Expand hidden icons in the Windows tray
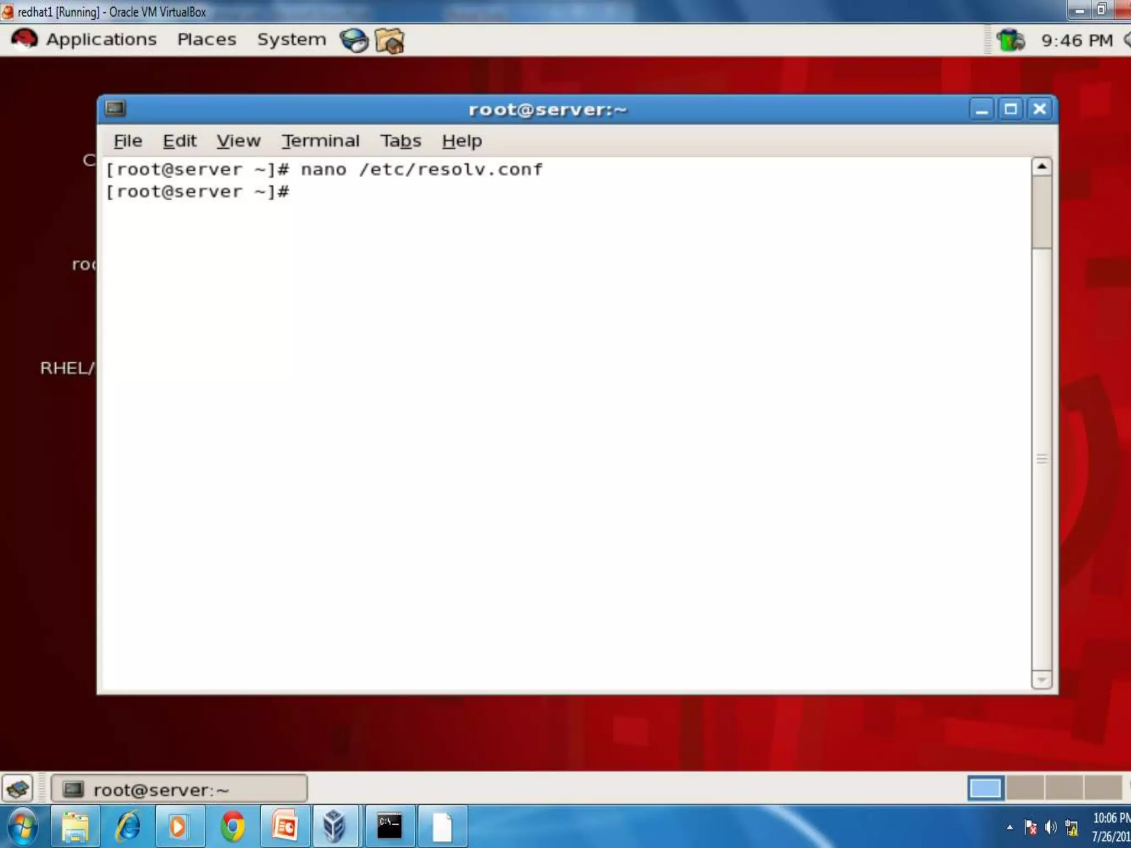Viewport: 1131px width, 848px height. [1010, 827]
